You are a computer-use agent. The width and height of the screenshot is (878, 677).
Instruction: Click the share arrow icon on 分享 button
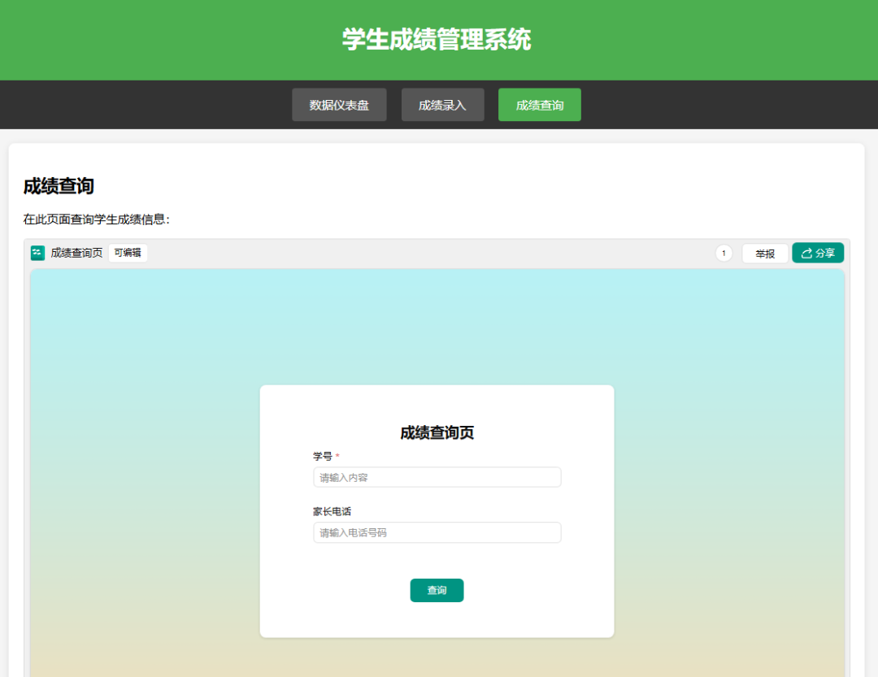click(805, 253)
